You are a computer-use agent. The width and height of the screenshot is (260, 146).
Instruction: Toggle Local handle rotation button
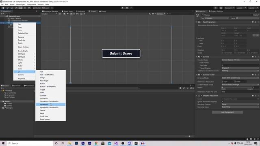coord(45,8)
